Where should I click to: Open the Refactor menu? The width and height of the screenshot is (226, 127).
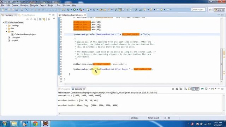(24, 5)
